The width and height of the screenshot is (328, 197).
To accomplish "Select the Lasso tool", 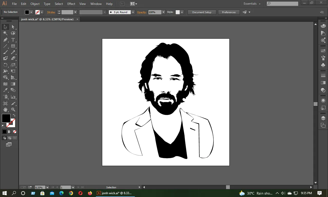I will click(13, 33).
